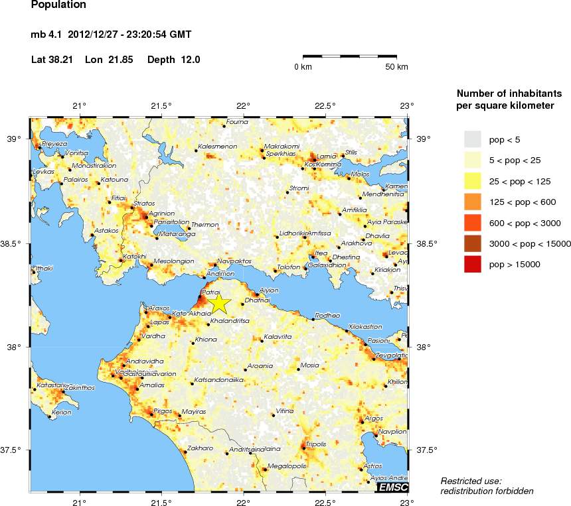Select the brown '3000 < pop < 15000' swatch

pos(472,243)
